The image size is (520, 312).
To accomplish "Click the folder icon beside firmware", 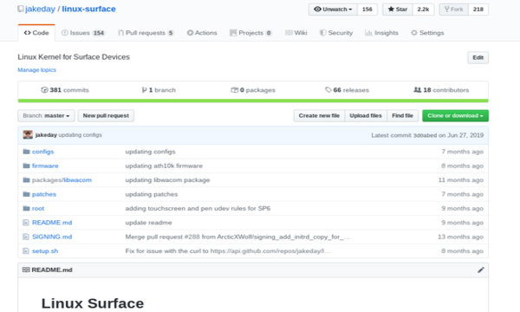I will pyautogui.click(x=26, y=166).
